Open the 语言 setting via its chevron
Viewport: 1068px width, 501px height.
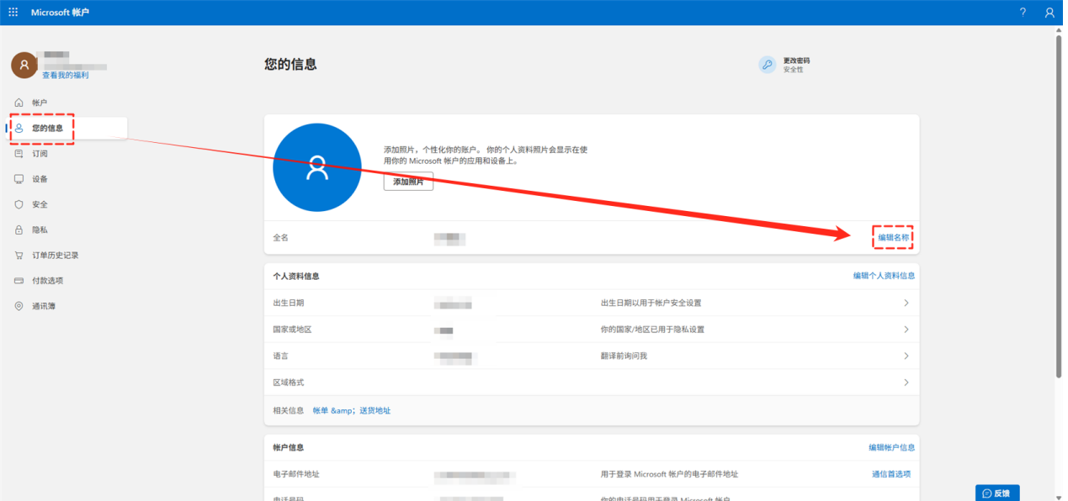[x=906, y=356]
